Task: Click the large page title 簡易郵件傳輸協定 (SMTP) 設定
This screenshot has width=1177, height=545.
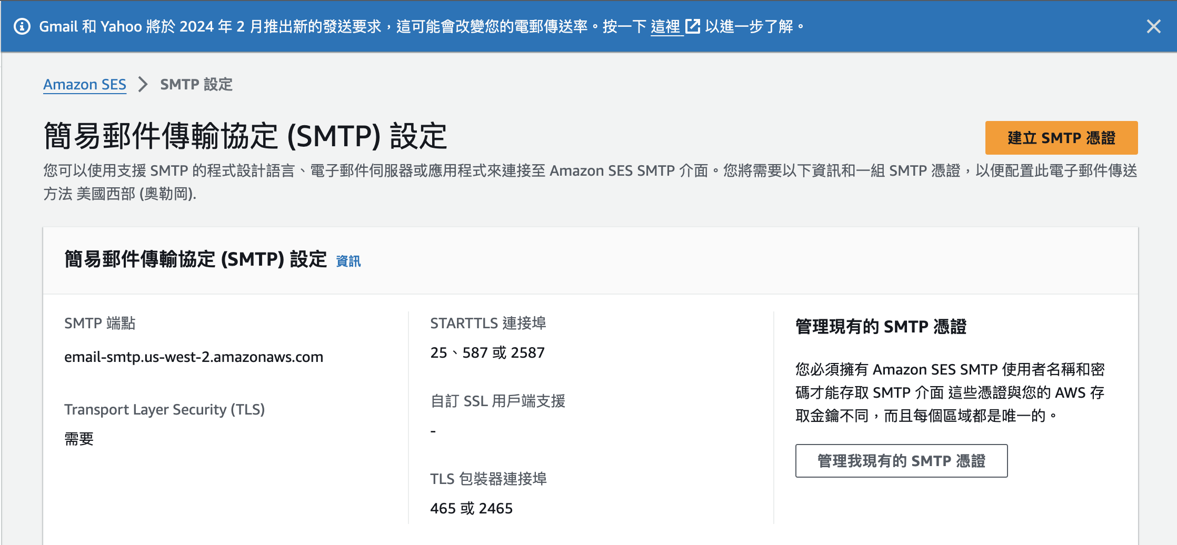Action: [245, 136]
